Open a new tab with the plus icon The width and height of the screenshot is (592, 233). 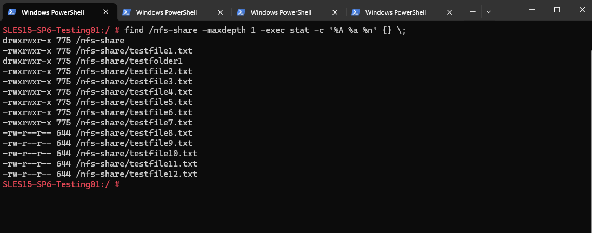click(x=473, y=12)
